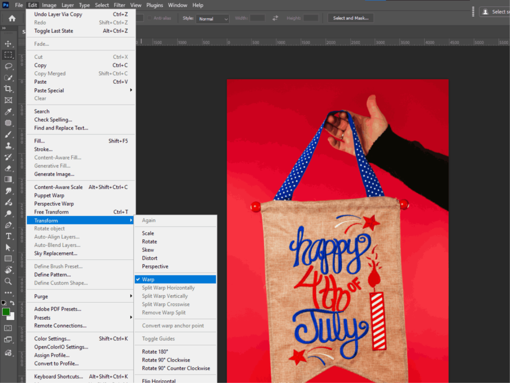Click the Width input field

click(x=257, y=18)
